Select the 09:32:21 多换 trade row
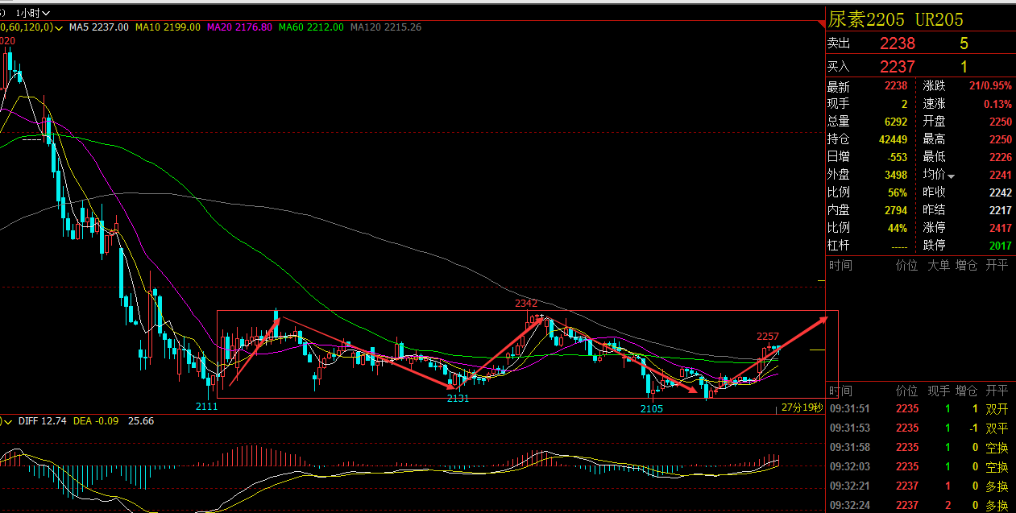Image resolution: width=1016 pixels, height=513 pixels. click(x=921, y=486)
